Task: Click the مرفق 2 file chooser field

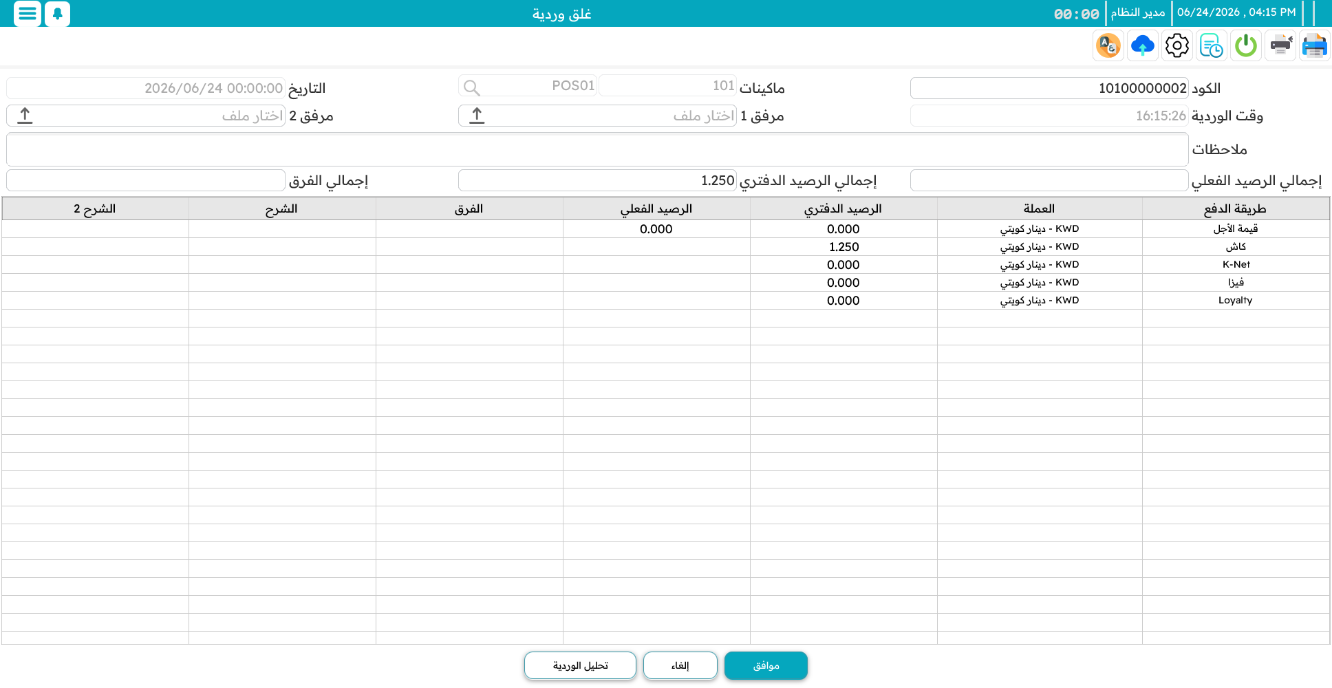Action: pos(146,116)
